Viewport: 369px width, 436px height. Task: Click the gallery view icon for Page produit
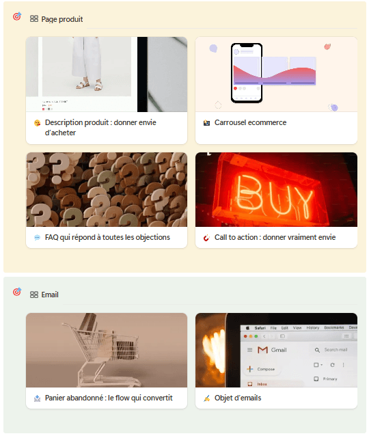(x=34, y=19)
